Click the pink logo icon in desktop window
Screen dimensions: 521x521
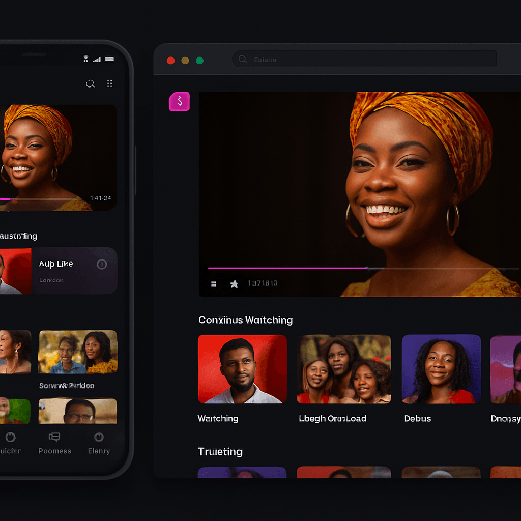coord(180,101)
